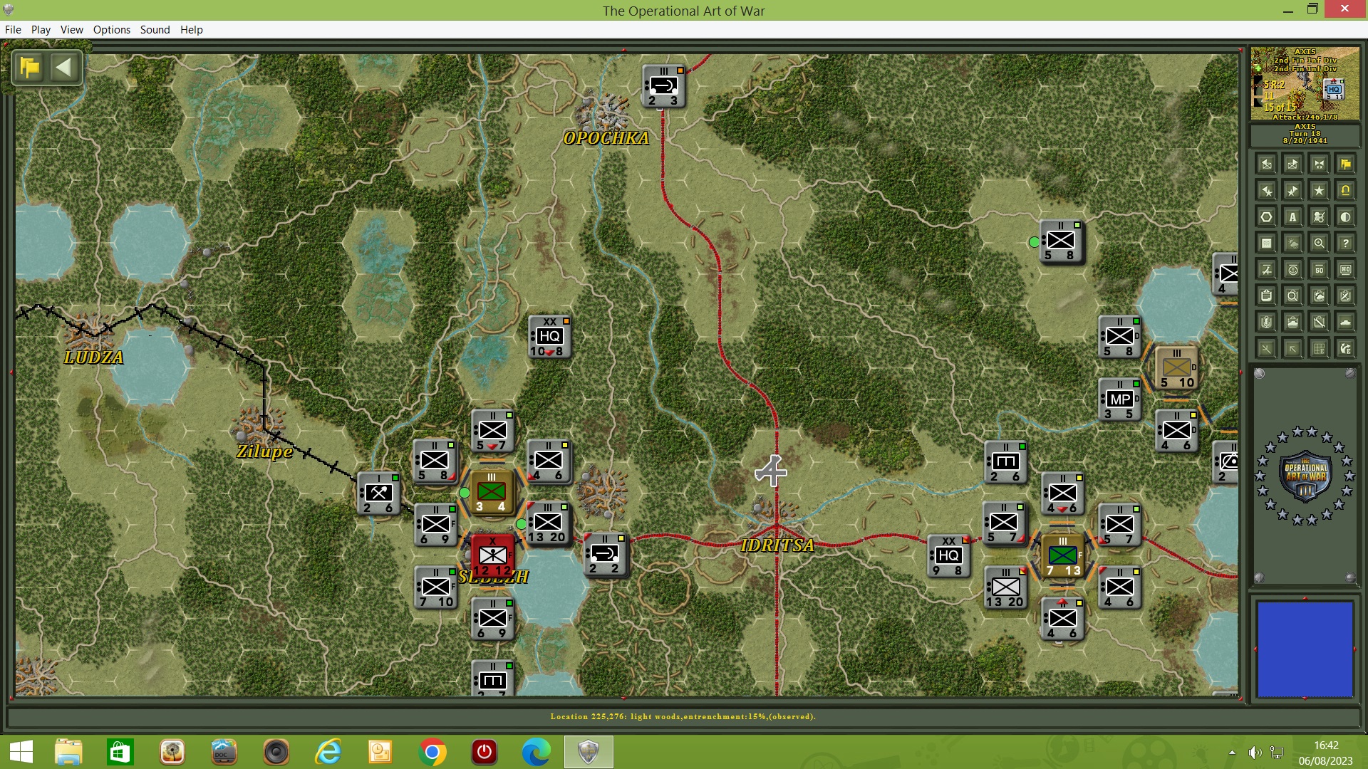This screenshot has width=1368, height=769.
Task: Toggle the half-circle contrast icon
Action: click(x=1345, y=217)
